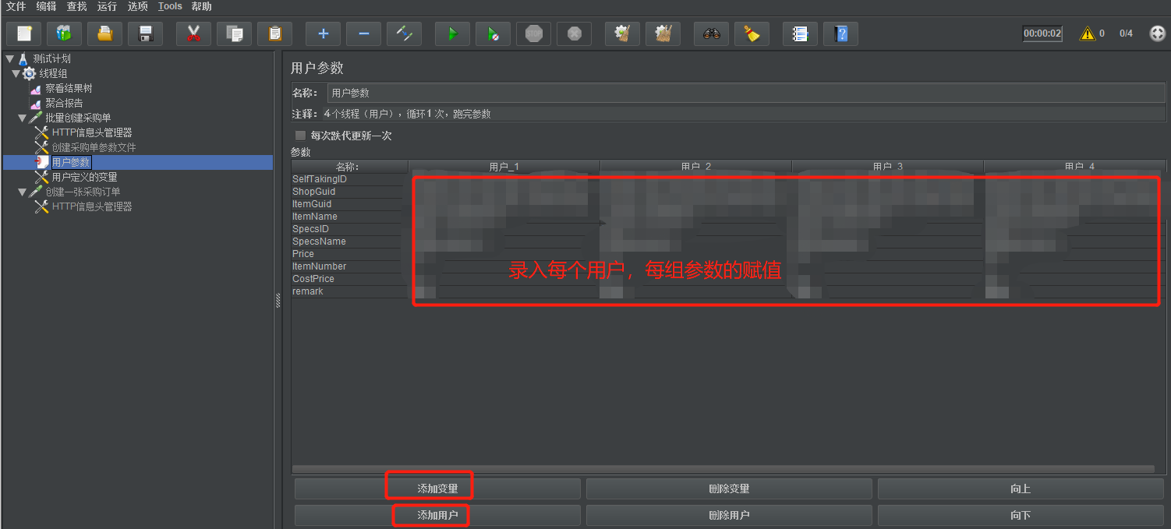The width and height of the screenshot is (1171, 529).
Task: Click the Paste clipboard icon
Action: [274, 34]
